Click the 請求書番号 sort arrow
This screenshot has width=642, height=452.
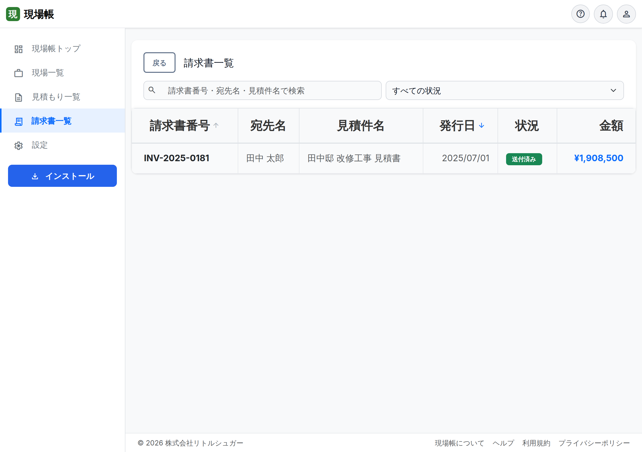tap(216, 126)
